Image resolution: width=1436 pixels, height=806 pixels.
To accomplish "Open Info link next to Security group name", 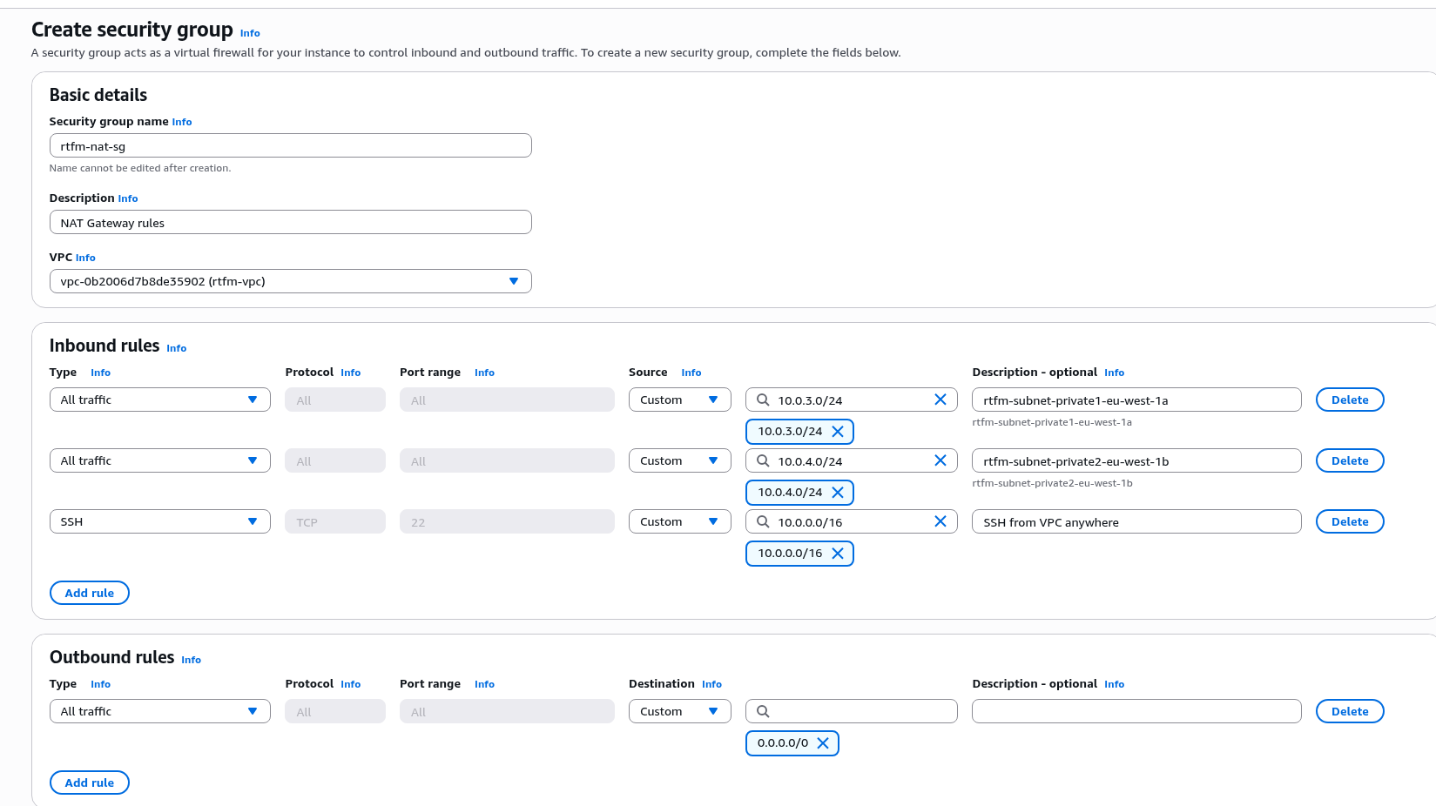I will click(x=182, y=123).
